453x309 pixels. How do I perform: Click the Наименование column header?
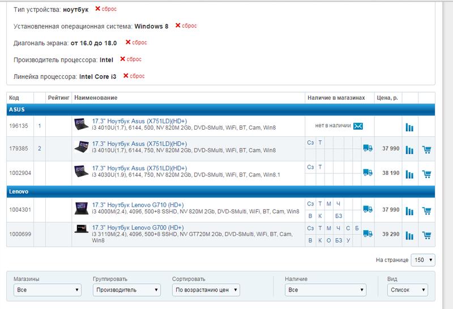[x=96, y=98]
